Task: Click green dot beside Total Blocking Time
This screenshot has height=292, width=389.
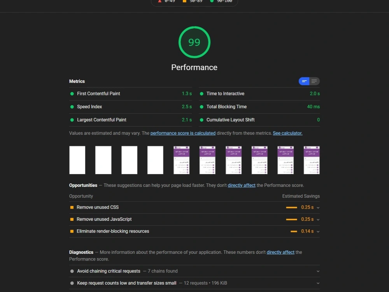Action: point(202,107)
